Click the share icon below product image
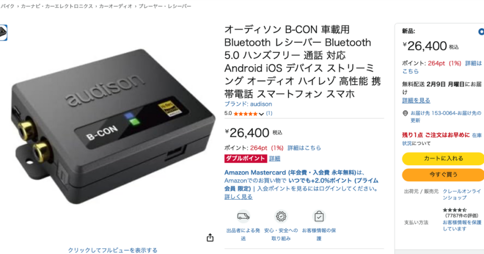 tap(210, 237)
